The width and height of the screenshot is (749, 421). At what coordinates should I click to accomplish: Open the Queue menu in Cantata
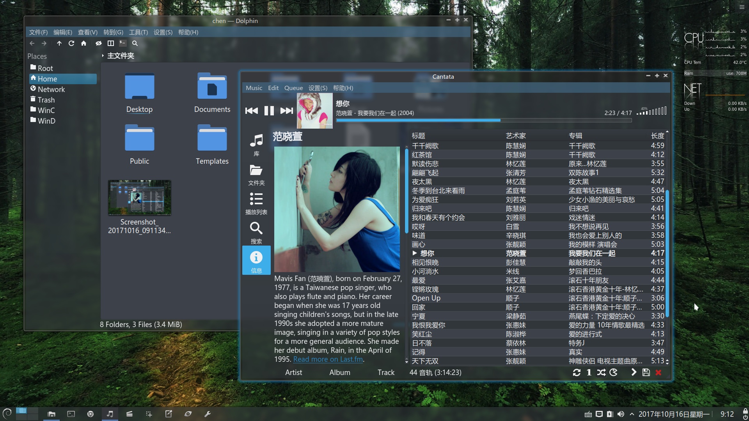point(293,88)
